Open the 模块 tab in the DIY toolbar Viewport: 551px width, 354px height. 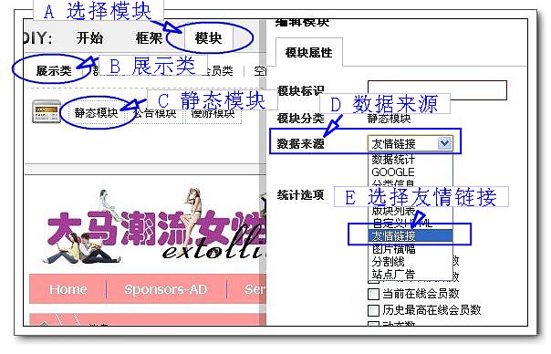tap(208, 38)
